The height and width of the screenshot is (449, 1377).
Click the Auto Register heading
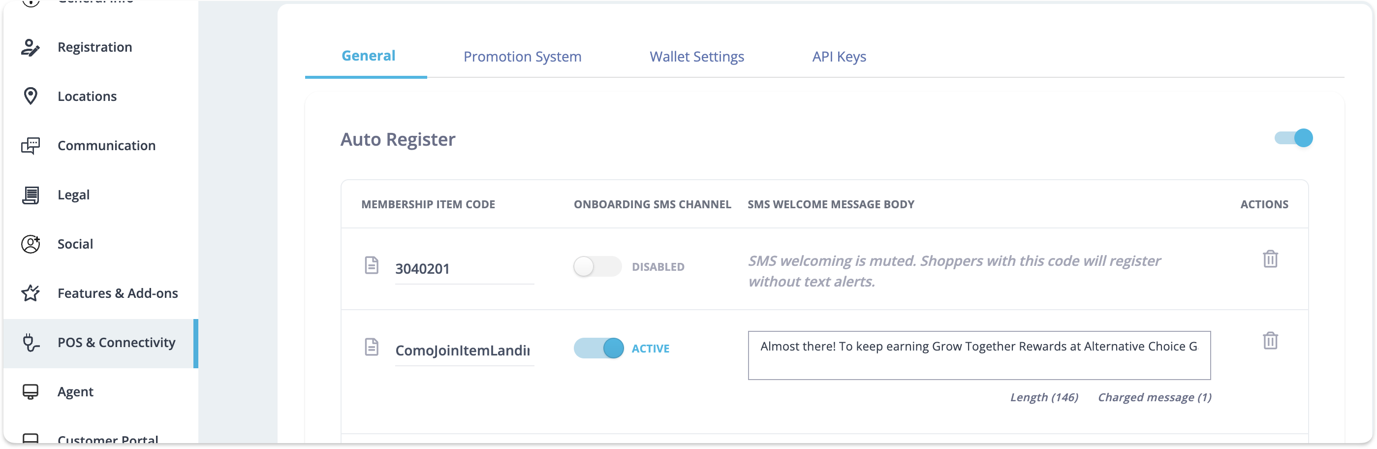[398, 139]
